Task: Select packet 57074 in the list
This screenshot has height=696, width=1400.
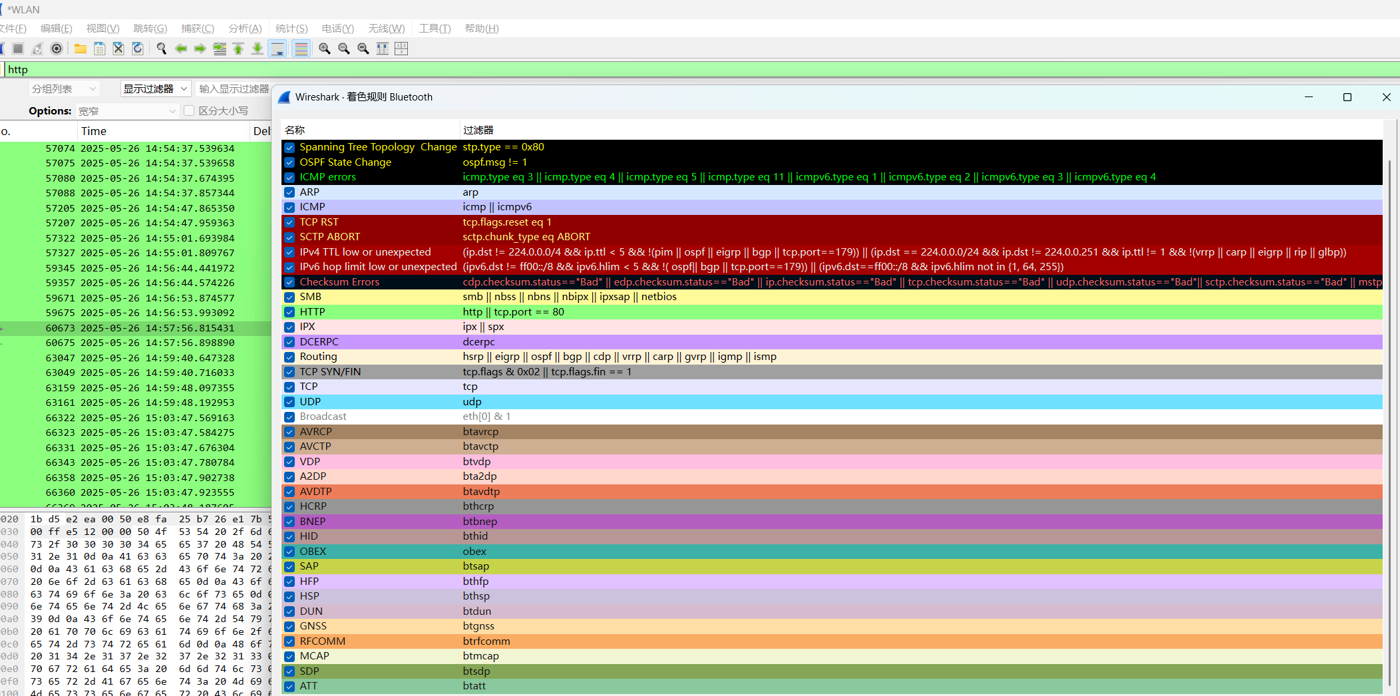Action: tap(136, 148)
